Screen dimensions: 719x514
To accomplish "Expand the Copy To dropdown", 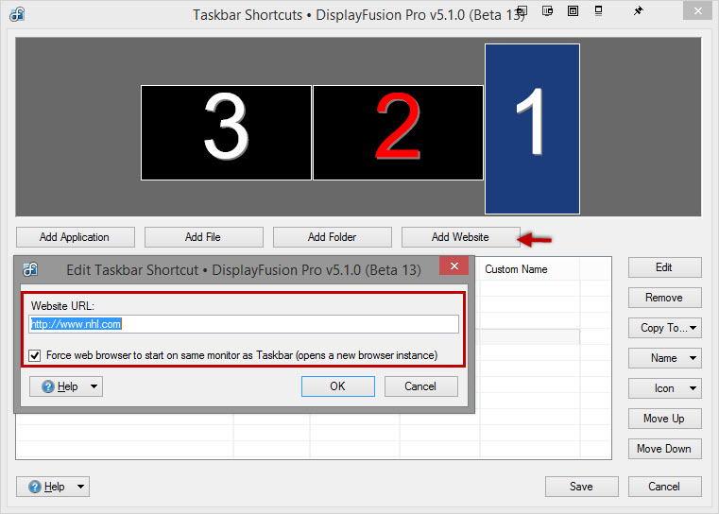I will point(665,328).
